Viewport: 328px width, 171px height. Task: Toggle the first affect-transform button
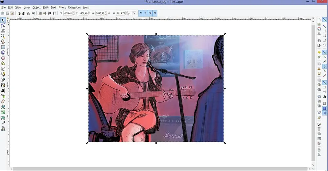pyautogui.click(x=140, y=13)
